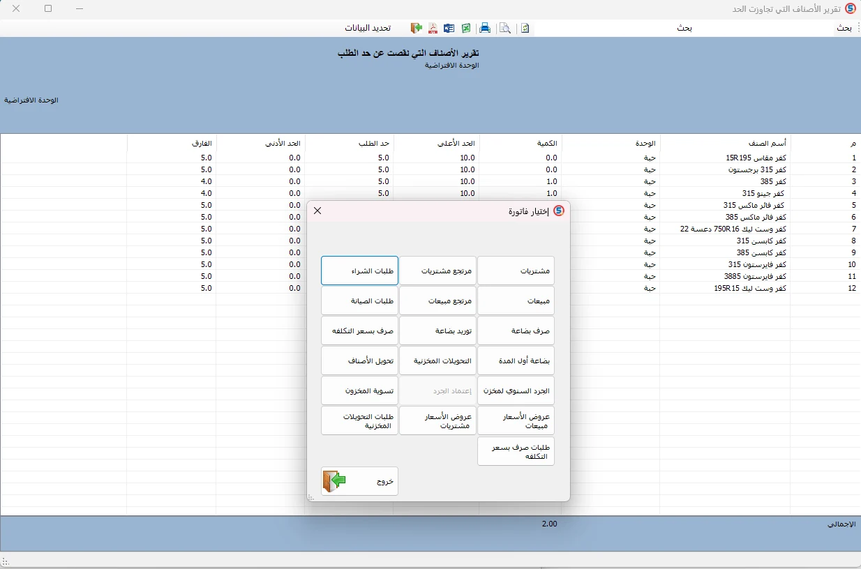Select عروض الأسعار مبيعات button

516,420
